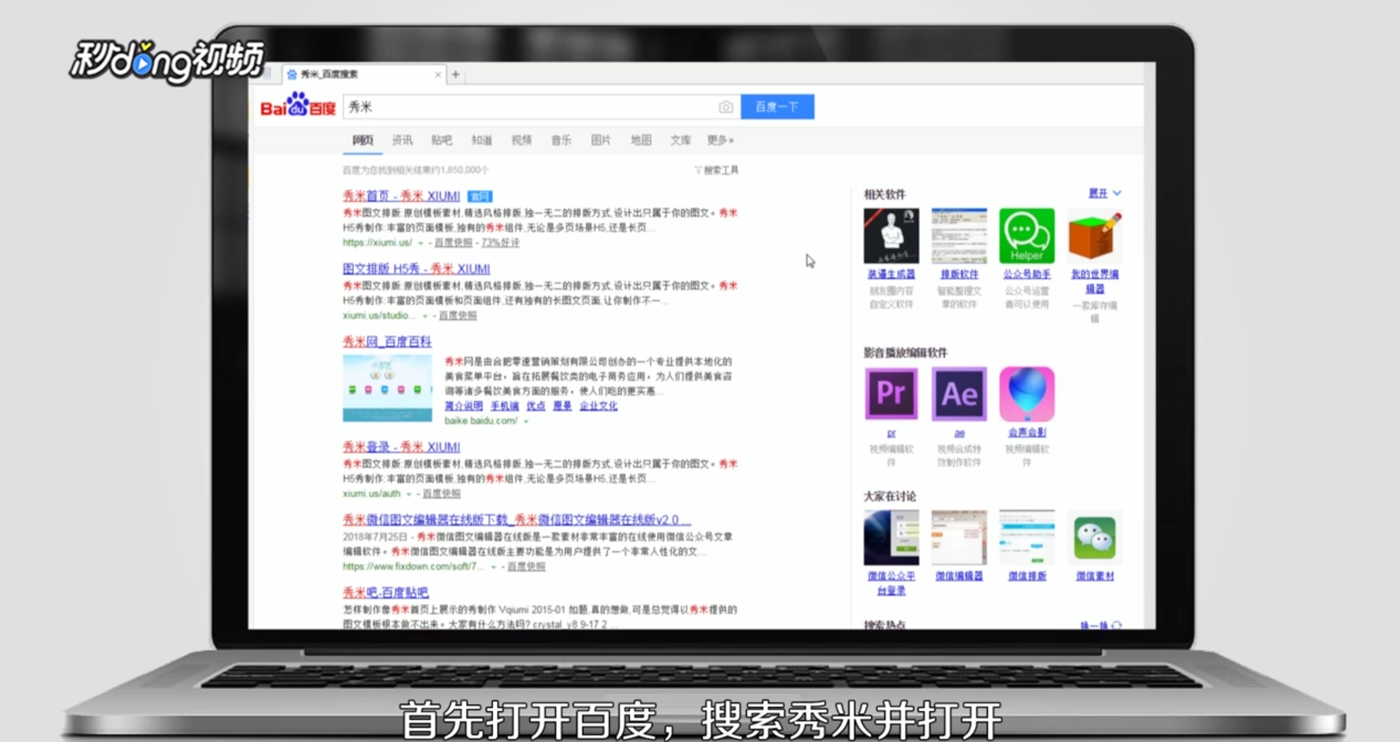Expand dropdown arrow next to xiumi.us/auth

409,494
